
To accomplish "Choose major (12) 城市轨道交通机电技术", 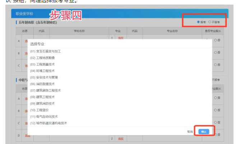I will click(48, 123).
